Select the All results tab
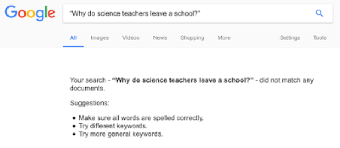 [73, 38]
